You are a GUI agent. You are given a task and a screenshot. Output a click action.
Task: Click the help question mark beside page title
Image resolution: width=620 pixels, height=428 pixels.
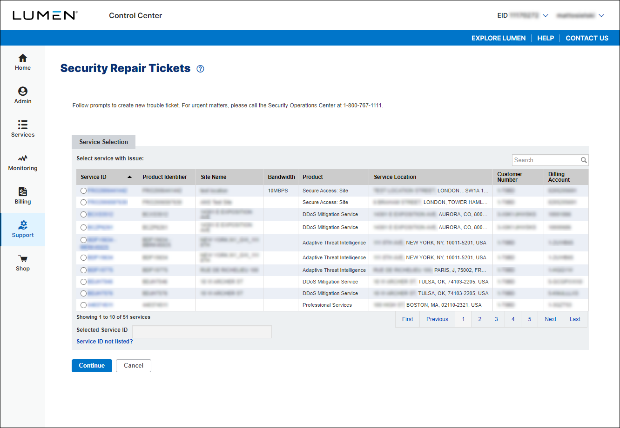coord(200,69)
